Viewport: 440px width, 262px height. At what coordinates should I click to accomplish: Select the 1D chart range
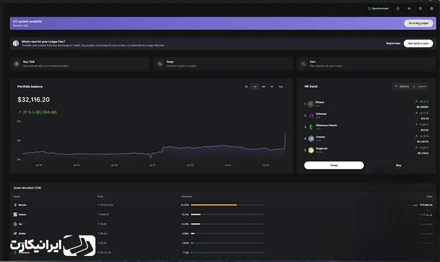pyautogui.click(x=246, y=87)
